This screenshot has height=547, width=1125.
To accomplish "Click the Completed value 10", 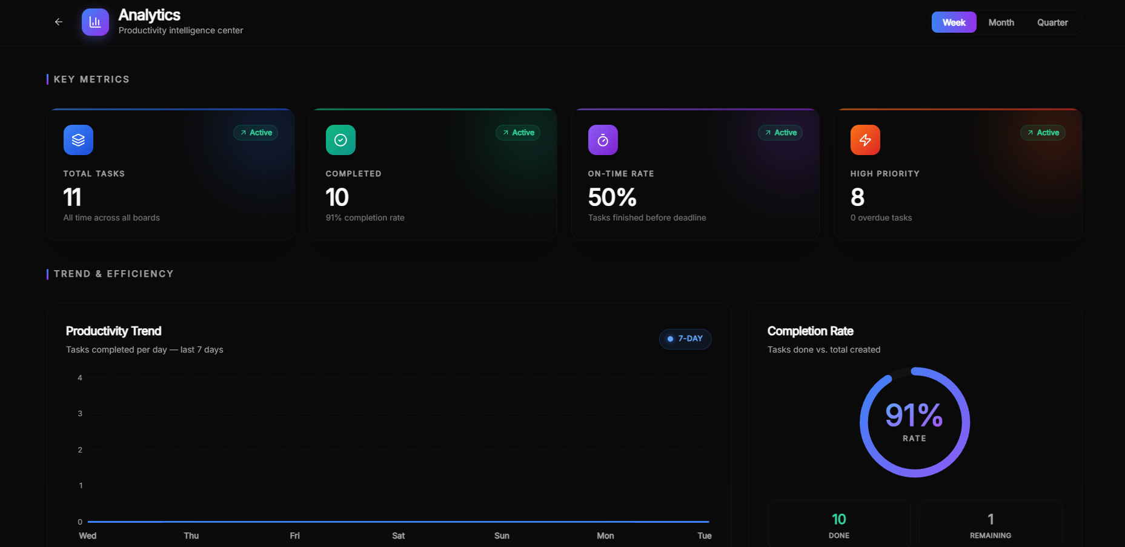I will coord(337,197).
